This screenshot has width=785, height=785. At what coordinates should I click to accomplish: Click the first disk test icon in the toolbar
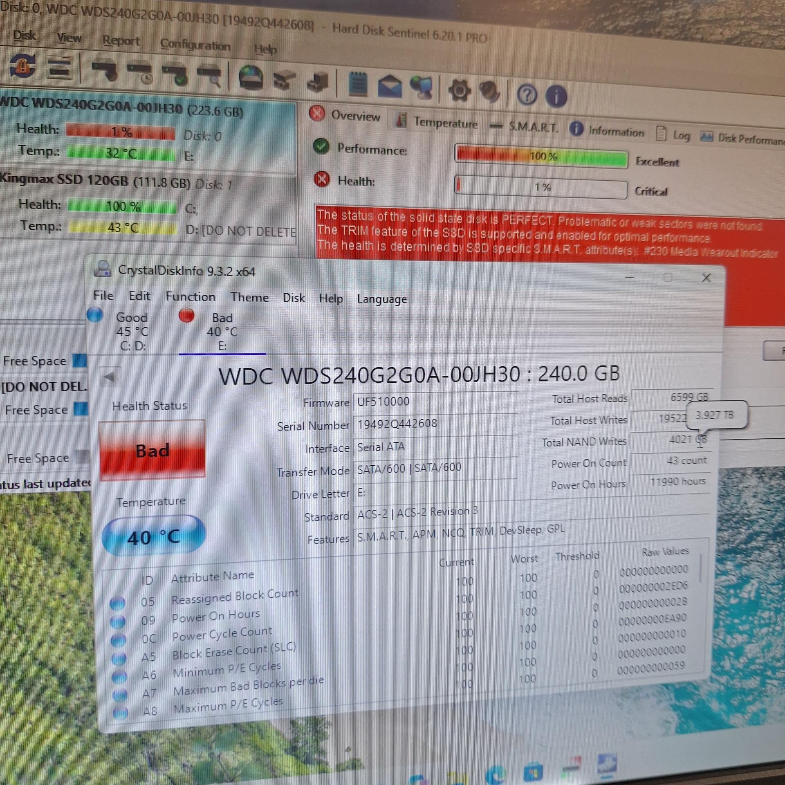[105, 70]
